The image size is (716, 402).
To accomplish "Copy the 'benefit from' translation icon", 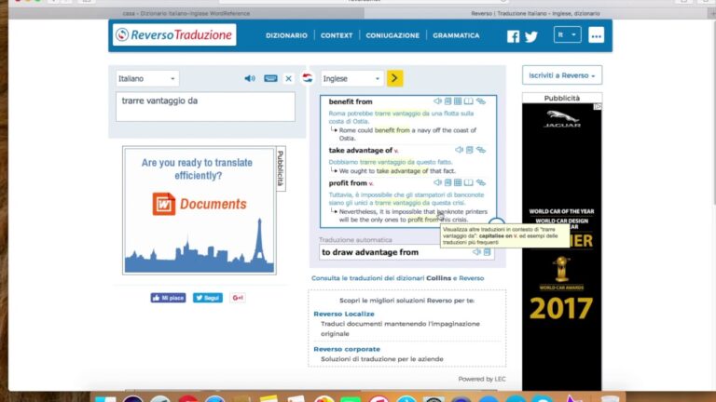I will (x=447, y=101).
